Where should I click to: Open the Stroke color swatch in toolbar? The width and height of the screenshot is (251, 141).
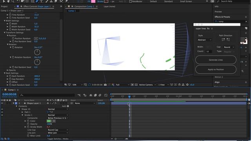(106, 2)
